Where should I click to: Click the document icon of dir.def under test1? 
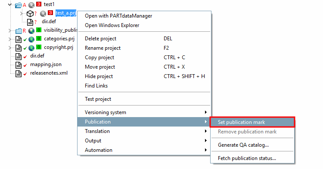tap(30, 22)
